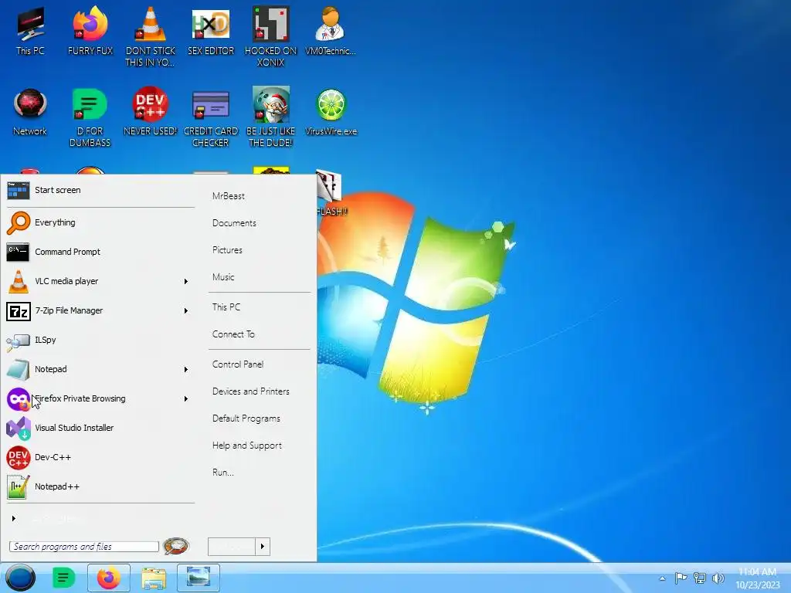The image size is (791, 593).
Task: Open Devices and Printers
Action: point(251,391)
